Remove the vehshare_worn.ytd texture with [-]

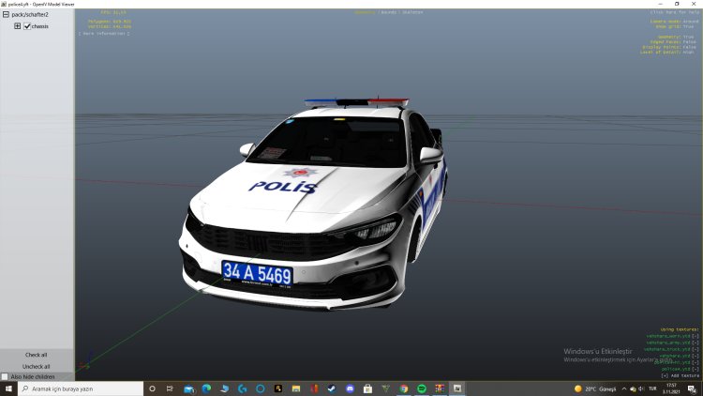point(696,336)
